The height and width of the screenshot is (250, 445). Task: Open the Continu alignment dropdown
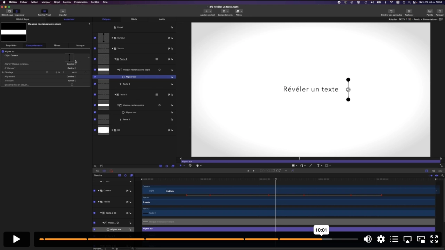[71, 76]
